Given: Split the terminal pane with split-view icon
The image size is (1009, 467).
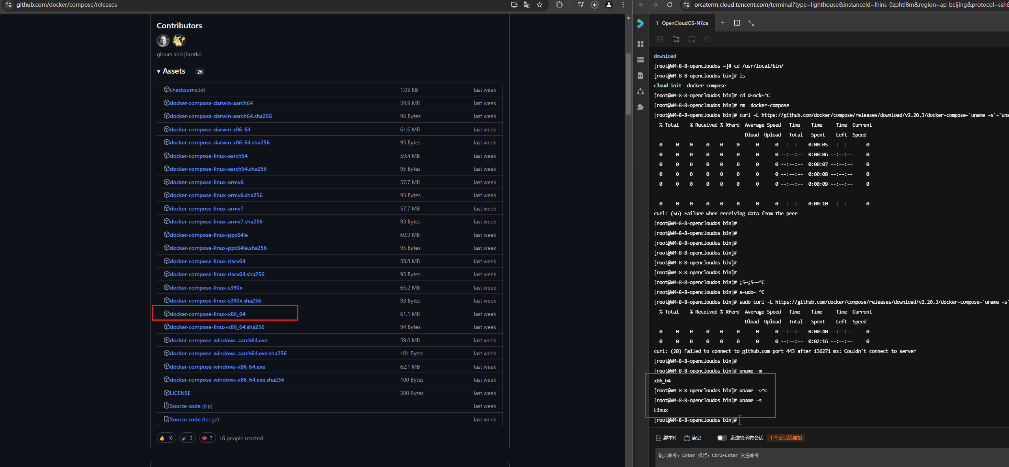Looking at the screenshot, I should pos(737,23).
